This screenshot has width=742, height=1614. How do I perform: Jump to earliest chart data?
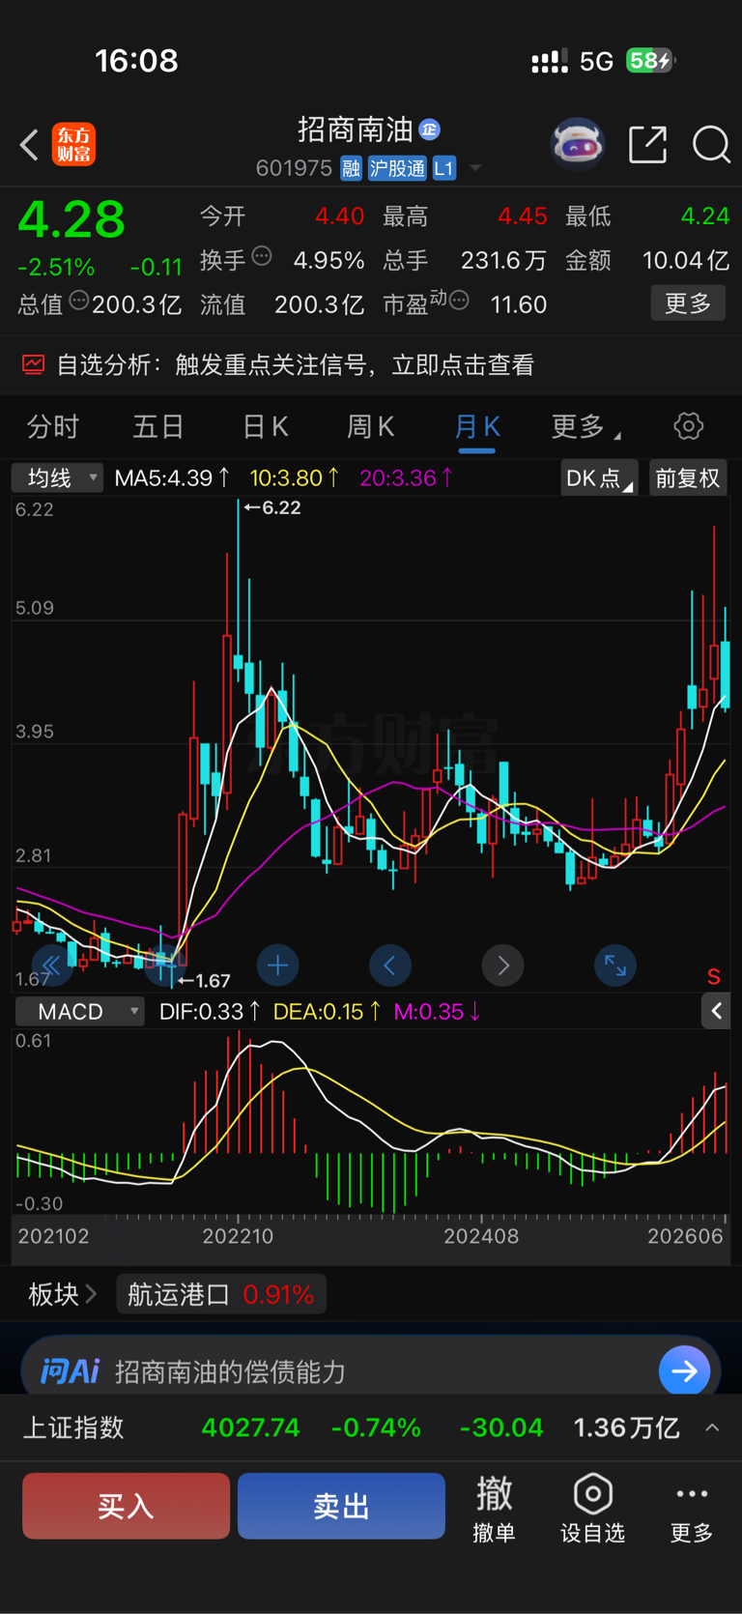[52, 965]
